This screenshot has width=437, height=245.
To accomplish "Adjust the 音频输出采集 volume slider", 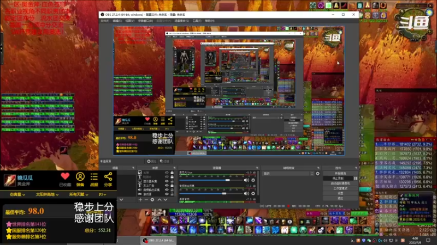I will [211, 193].
